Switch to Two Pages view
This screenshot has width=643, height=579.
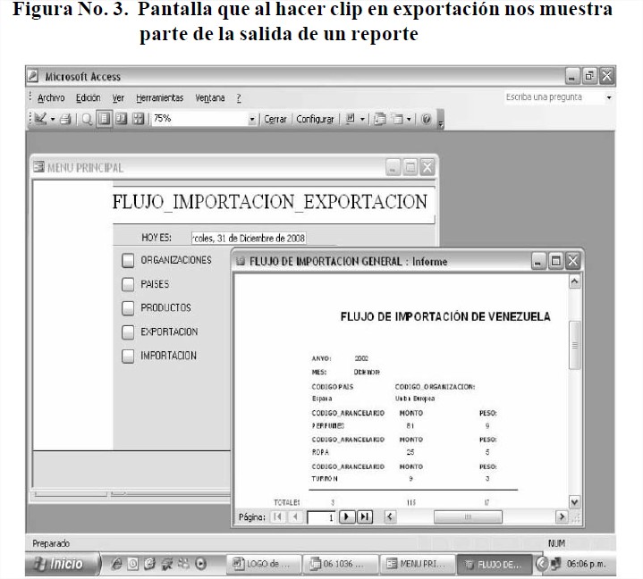pyautogui.click(x=122, y=119)
